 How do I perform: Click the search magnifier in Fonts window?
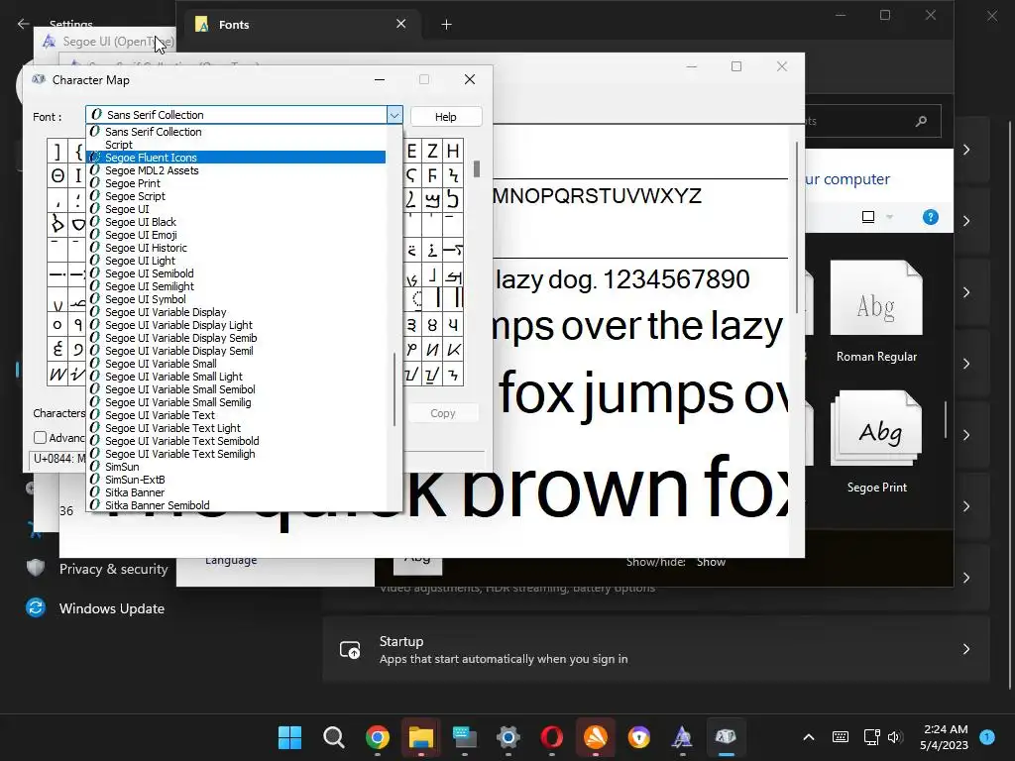921,121
